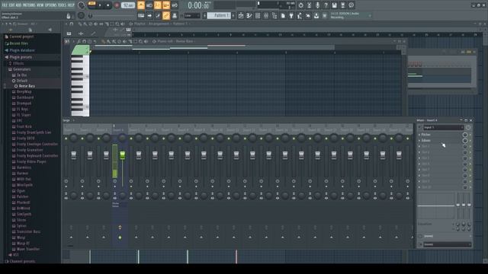Open the project picker icon
Screen dimensions: 488x274
[x=283, y=15]
